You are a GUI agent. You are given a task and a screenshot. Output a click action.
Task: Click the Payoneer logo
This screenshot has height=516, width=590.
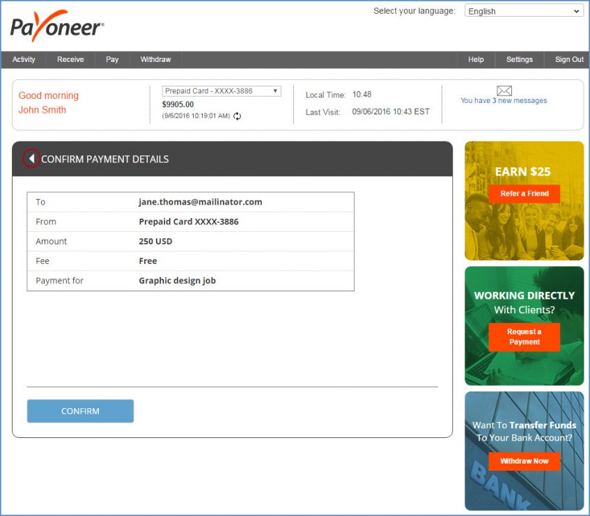(57, 26)
